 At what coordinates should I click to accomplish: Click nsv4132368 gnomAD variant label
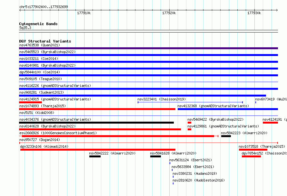coord(213,106)
